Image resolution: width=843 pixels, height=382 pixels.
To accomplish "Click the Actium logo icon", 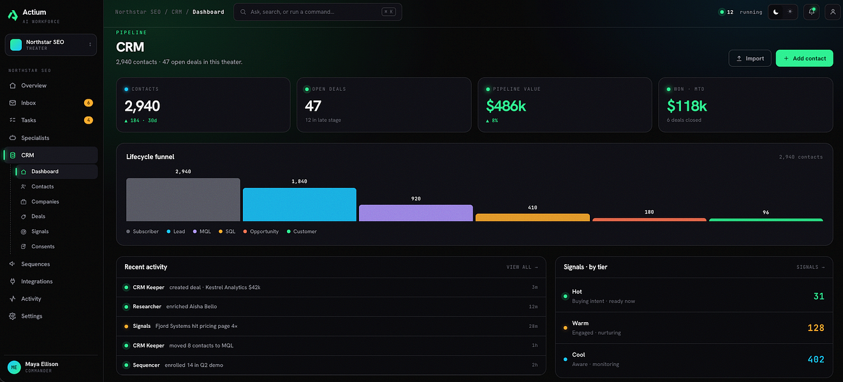I will coord(13,15).
